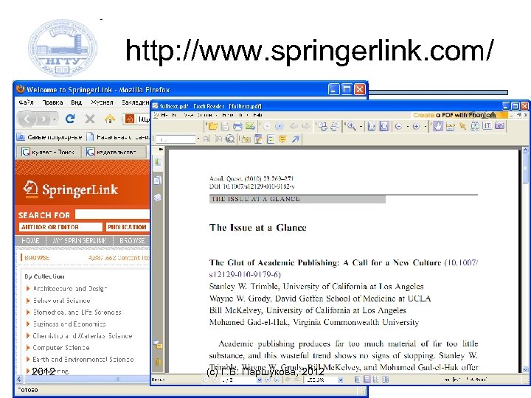Go back in Firefox history
The height and width of the screenshot is (398, 531).
point(28,119)
